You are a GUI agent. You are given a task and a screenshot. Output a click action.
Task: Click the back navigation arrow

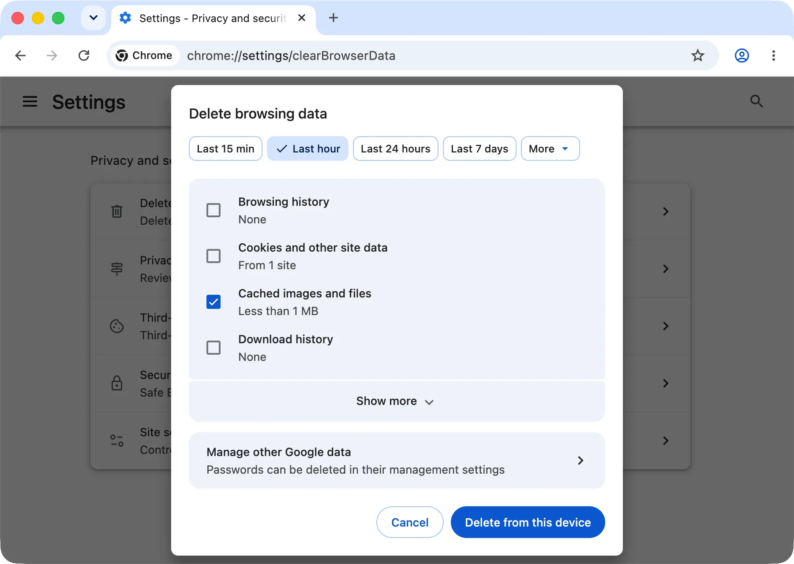click(20, 56)
